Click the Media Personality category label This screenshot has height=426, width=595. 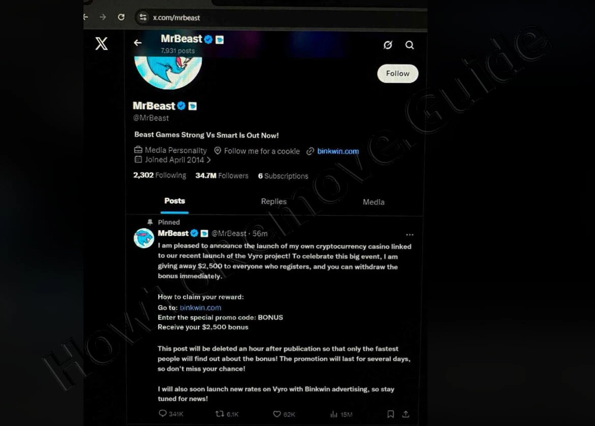point(176,150)
